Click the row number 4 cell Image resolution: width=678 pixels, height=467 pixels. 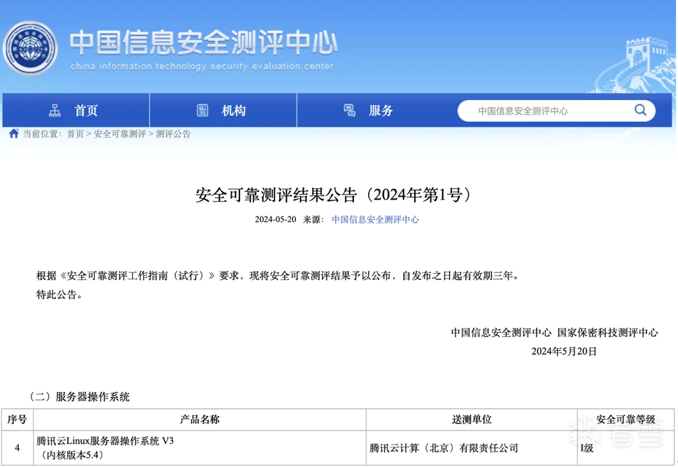coord(17,448)
